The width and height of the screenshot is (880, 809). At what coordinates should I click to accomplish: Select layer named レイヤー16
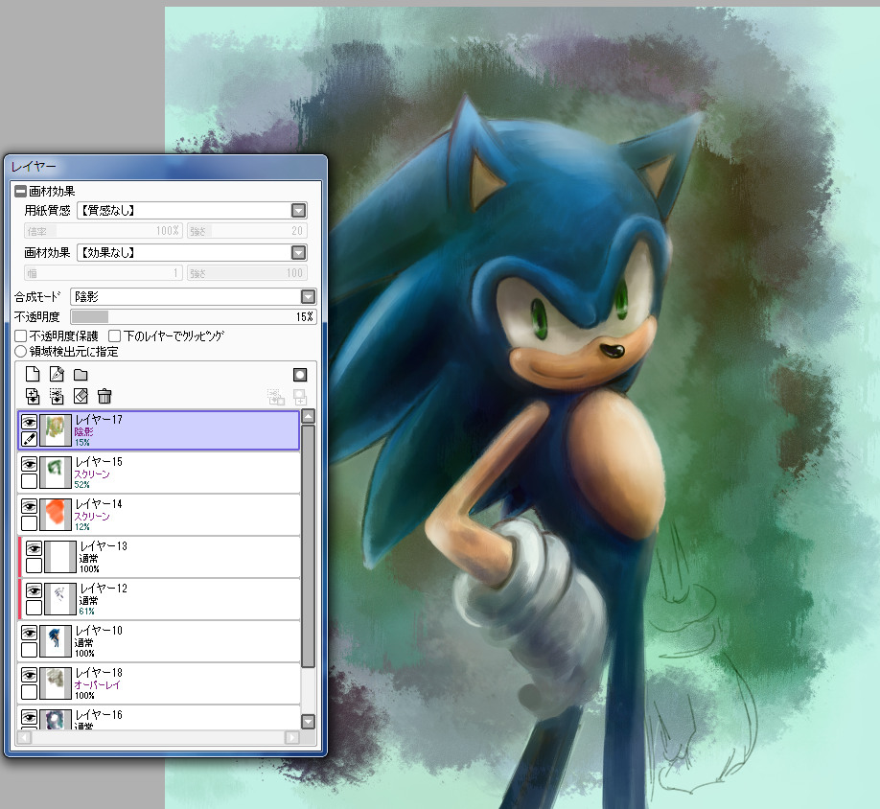(159, 717)
